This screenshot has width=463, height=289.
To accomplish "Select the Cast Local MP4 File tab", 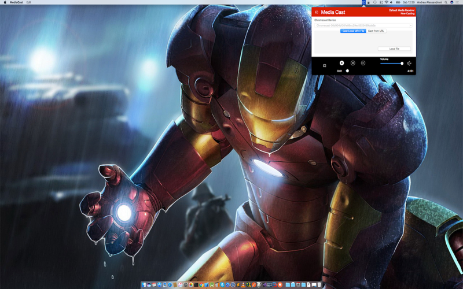I will coord(353,31).
